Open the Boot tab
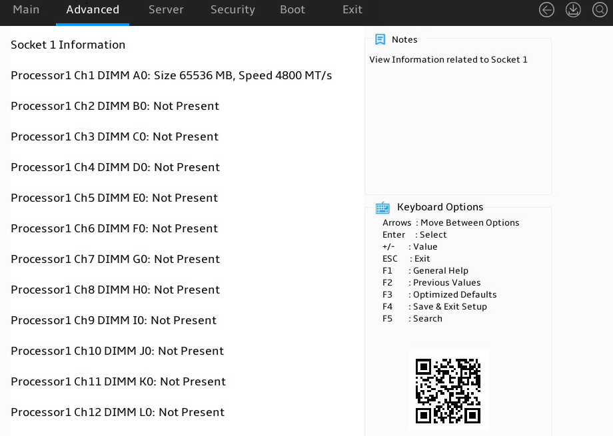Image resolution: width=613 pixels, height=436 pixels. pyautogui.click(x=293, y=10)
